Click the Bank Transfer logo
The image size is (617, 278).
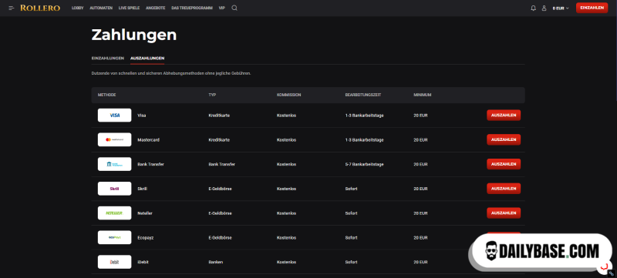114,164
